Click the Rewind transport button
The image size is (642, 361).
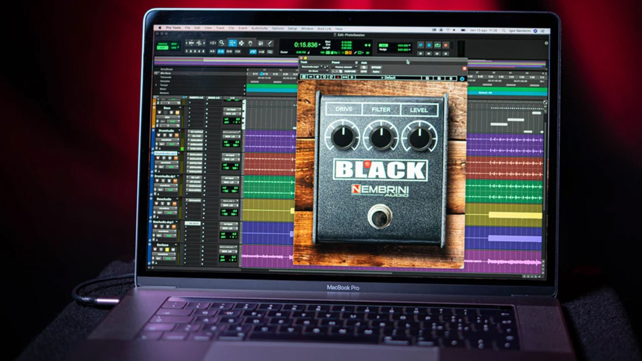429,53
